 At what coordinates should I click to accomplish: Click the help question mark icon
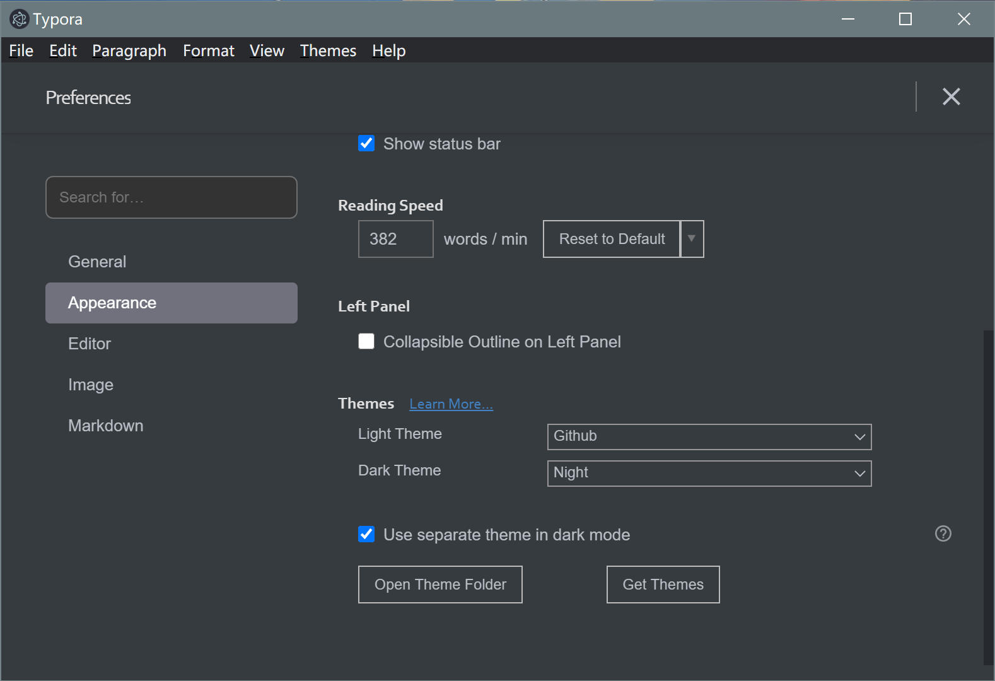click(943, 534)
